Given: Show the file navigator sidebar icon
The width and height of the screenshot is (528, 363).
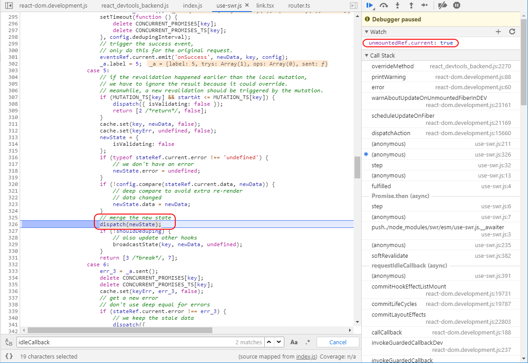Looking at the screenshot, I should tap(9, 5).
